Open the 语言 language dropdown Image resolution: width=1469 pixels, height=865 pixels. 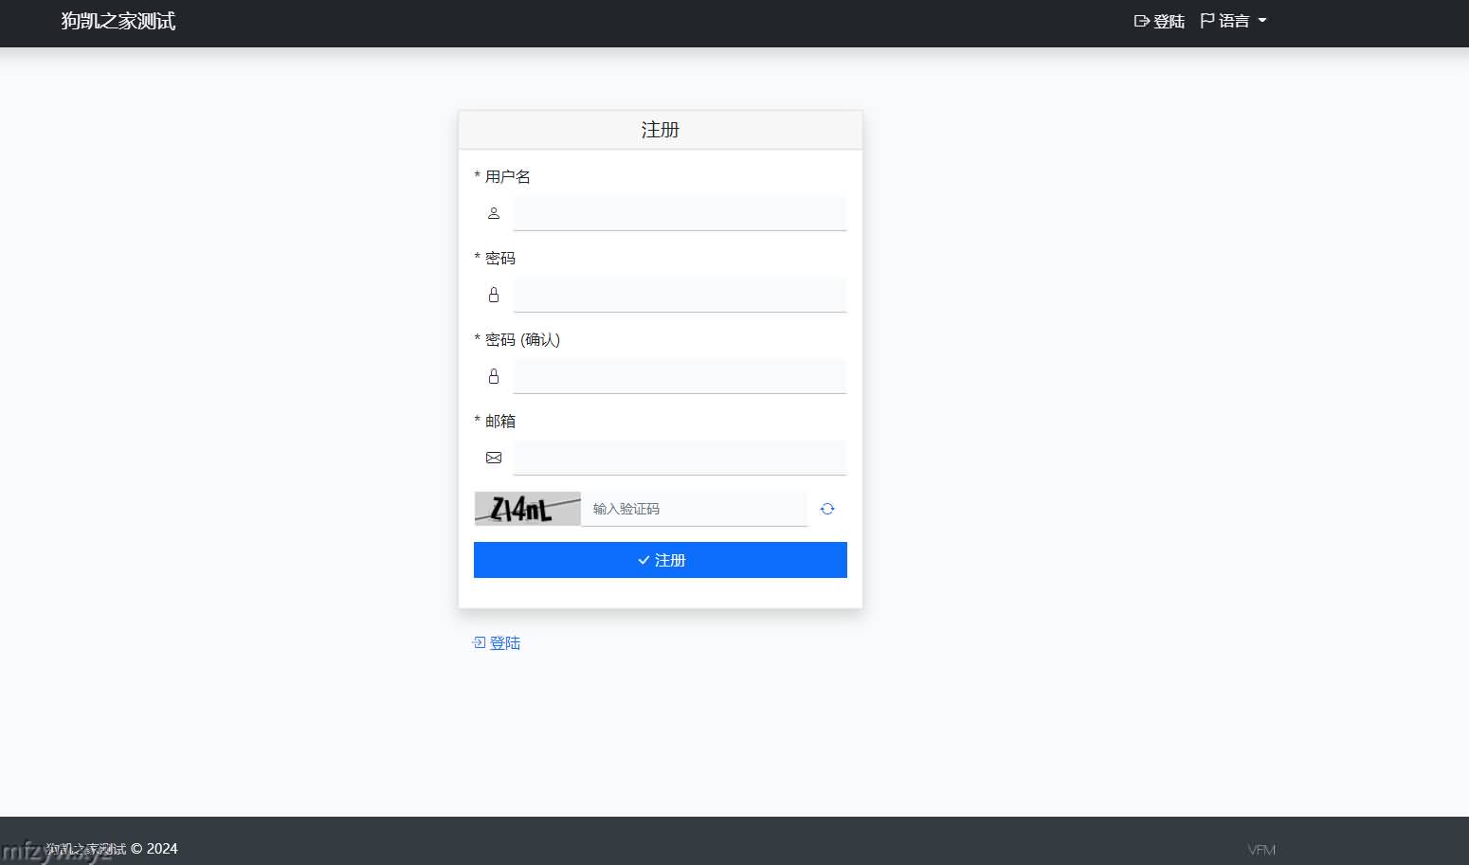point(1233,21)
